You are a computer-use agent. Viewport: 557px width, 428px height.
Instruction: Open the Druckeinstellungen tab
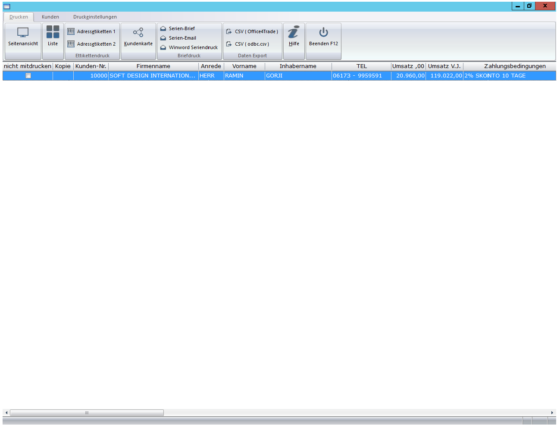[x=95, y=17]
